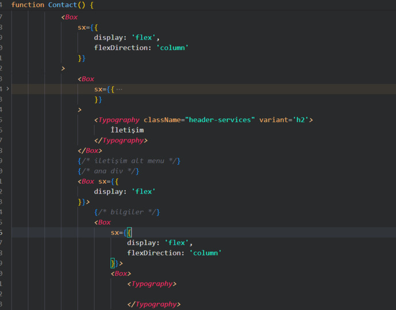Image resolution: width=396 pixels, height=310 pixels.
Task: Expand the folded sx block arrow
Action: pos(8,88)
